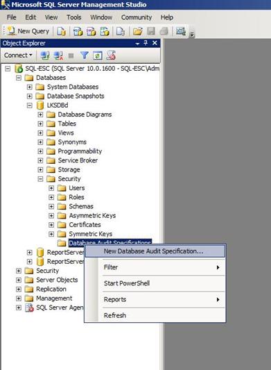Image resolution: width=271 pixels, height=370 pixels.
Task: Expand the Views folder
Action: [40, 133]
